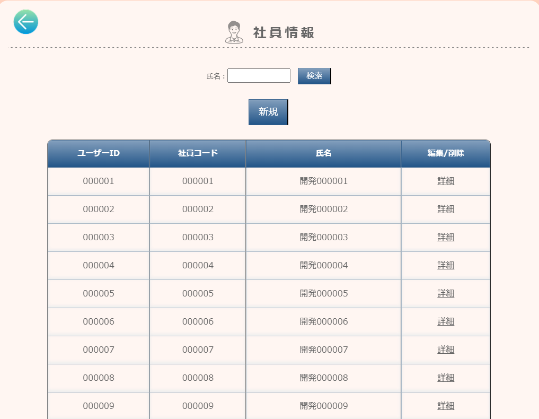
Task: Open 詳細 link for user 000003
Action: point(446,237)
